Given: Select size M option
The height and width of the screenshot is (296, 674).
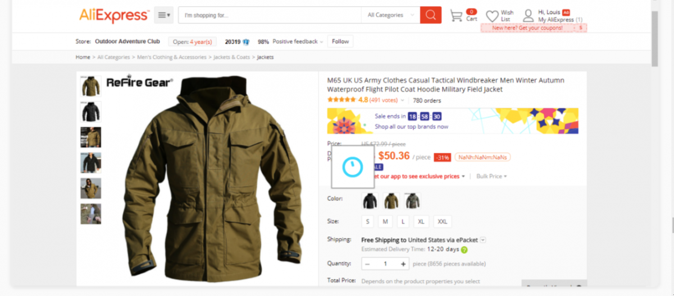Looking at the screenshot, I should 385,221.
